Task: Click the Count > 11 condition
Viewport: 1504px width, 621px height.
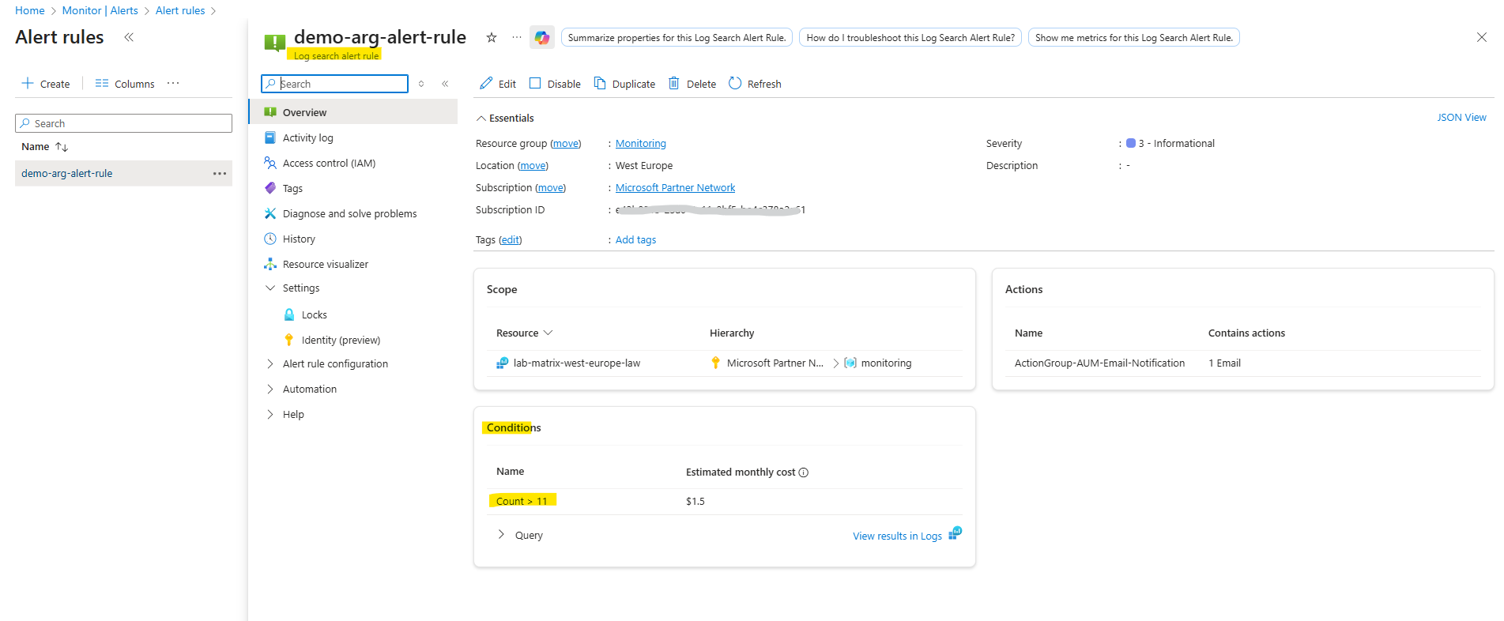Action: (x=522, y=502)
